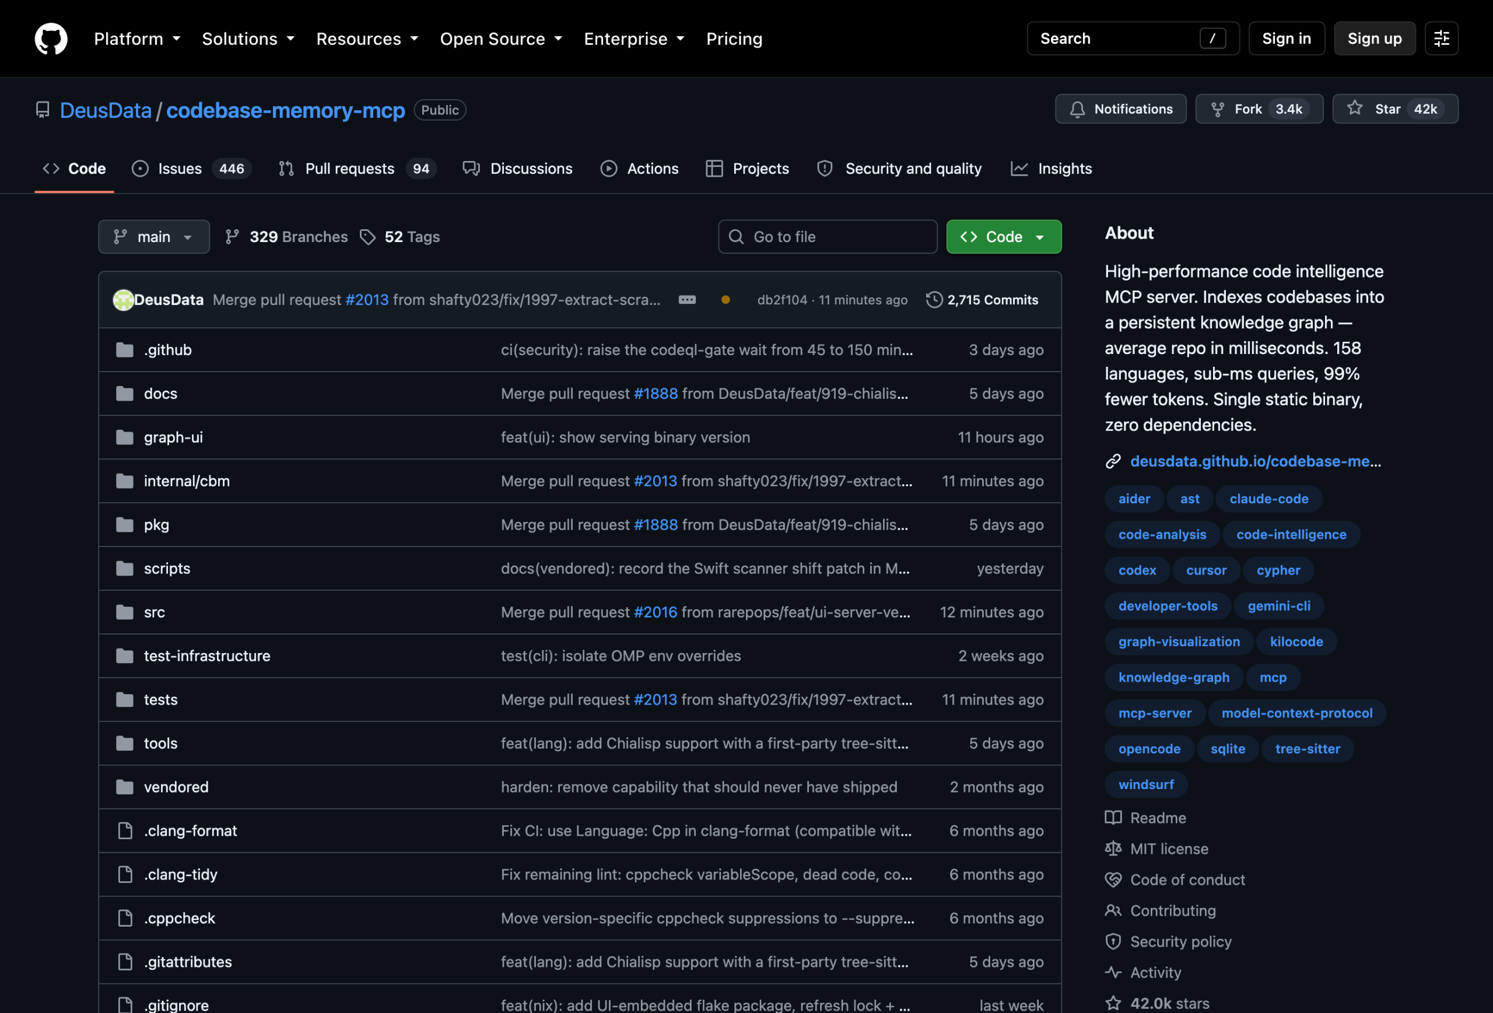This screenshot has width=1493, height=1013.
Task: Expand the Open Source menu
Action: [x=500, y=38]
